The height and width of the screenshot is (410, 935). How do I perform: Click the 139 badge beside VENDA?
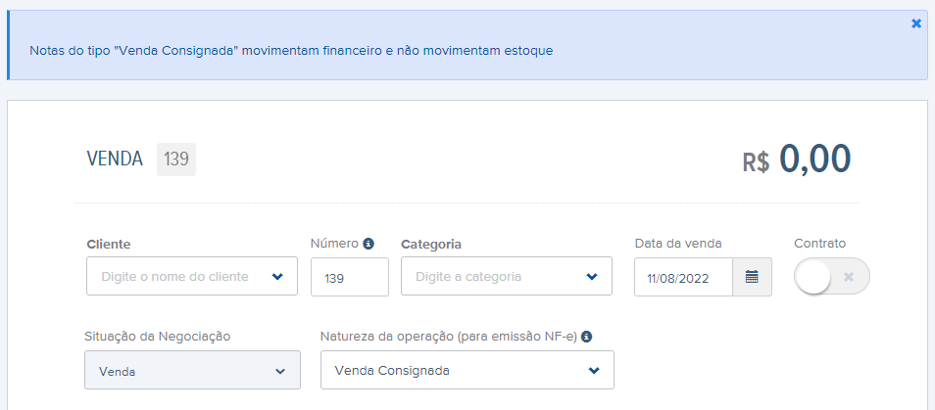tap(176, 159)
